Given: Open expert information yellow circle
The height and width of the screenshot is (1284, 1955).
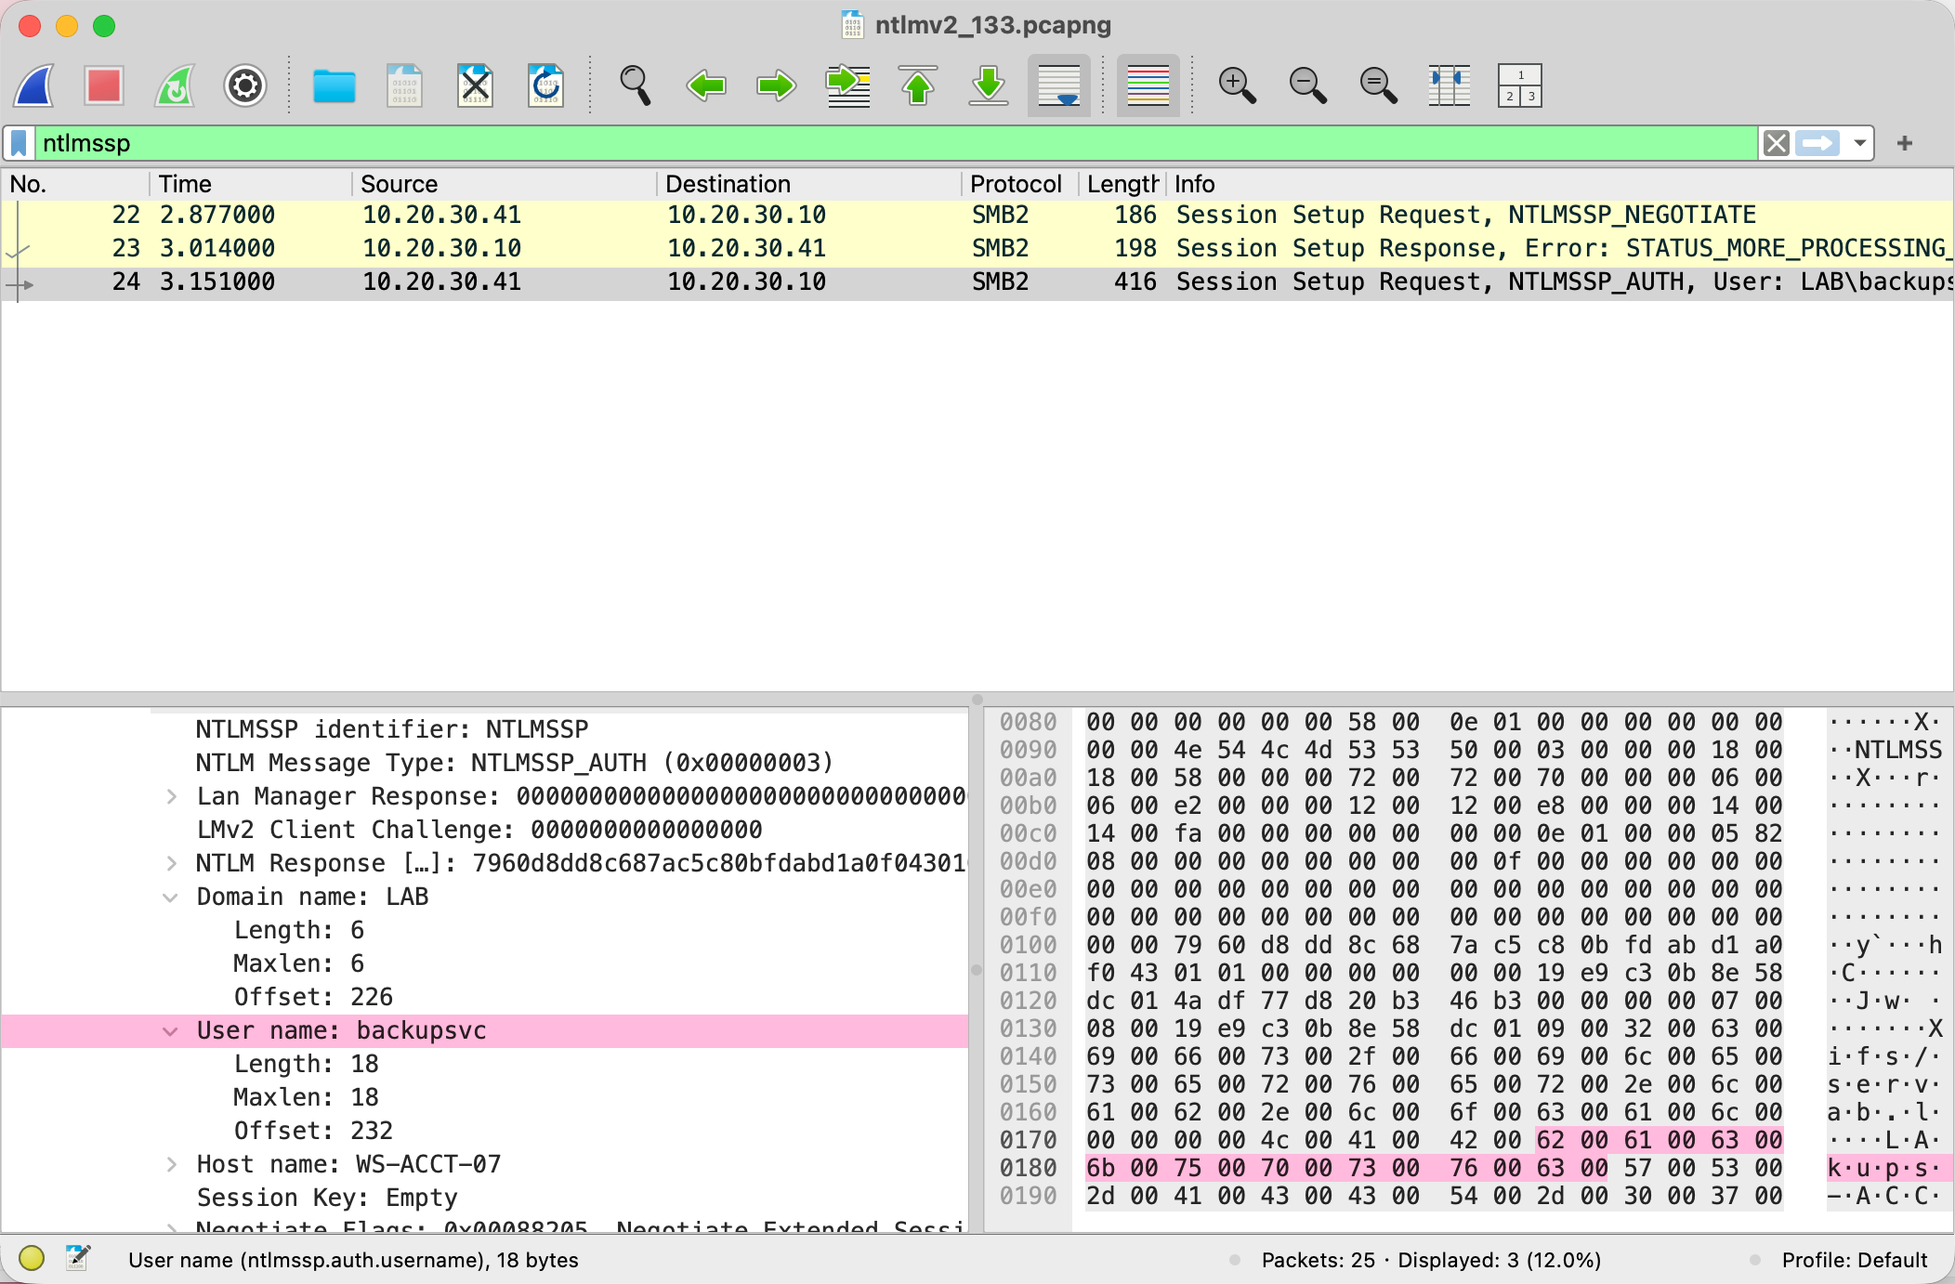Looking at the screenshot, I should pyautogui.click(x=32, y=1259).
